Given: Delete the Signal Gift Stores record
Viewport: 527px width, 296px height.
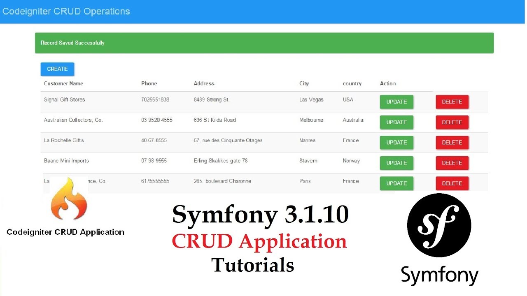Looking at the screenshot, I should (452, 102).
